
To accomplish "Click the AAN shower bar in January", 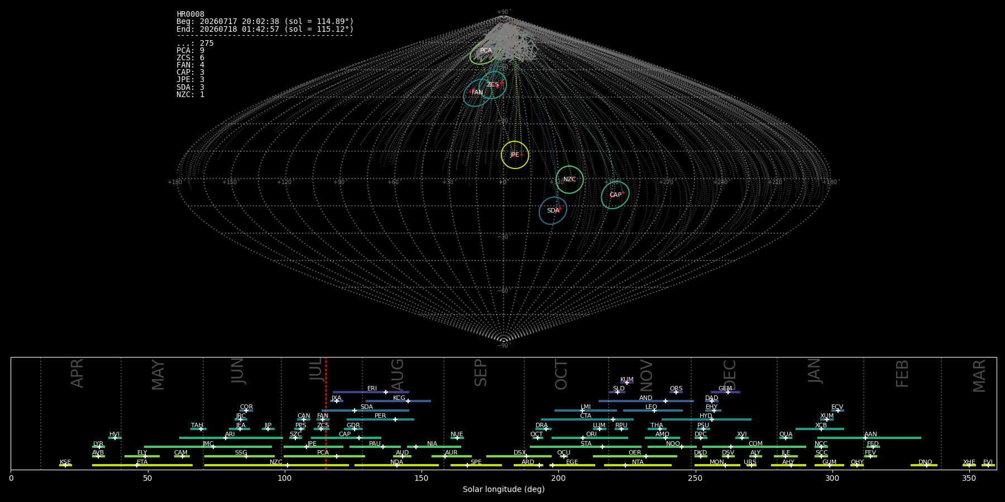I will (x=869, y=438).
